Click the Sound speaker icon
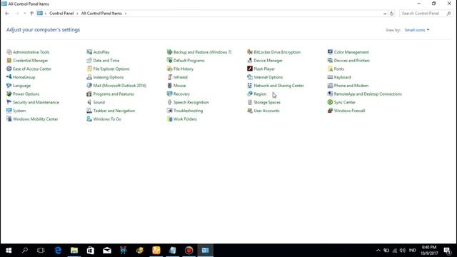The width and height of the screenshot is (457, 257). coord(89,102)
